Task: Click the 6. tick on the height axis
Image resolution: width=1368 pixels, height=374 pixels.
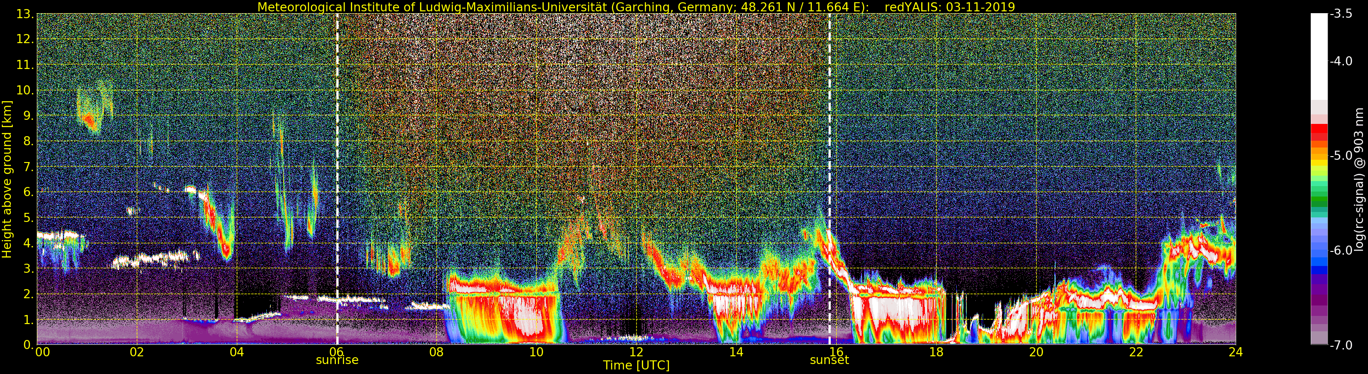Action: point(29,192)
